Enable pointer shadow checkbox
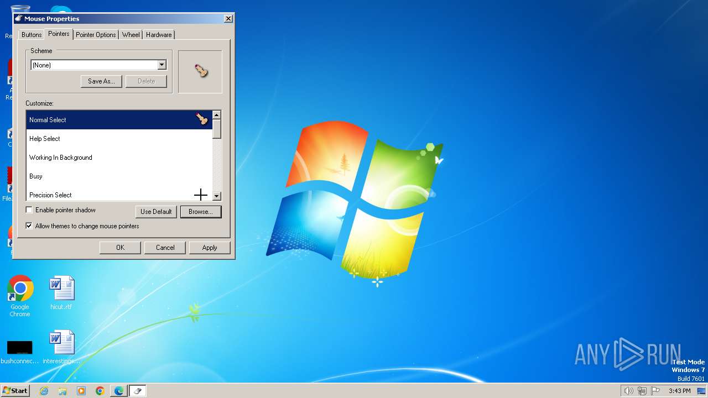 coord(29,210)
